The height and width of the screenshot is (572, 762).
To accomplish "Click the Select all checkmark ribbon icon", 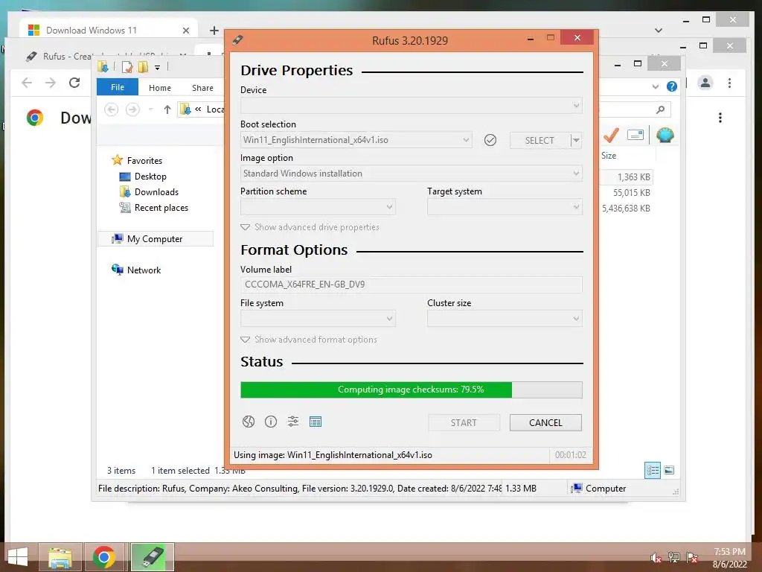I will pyautogui.click(x=611, y=135).
